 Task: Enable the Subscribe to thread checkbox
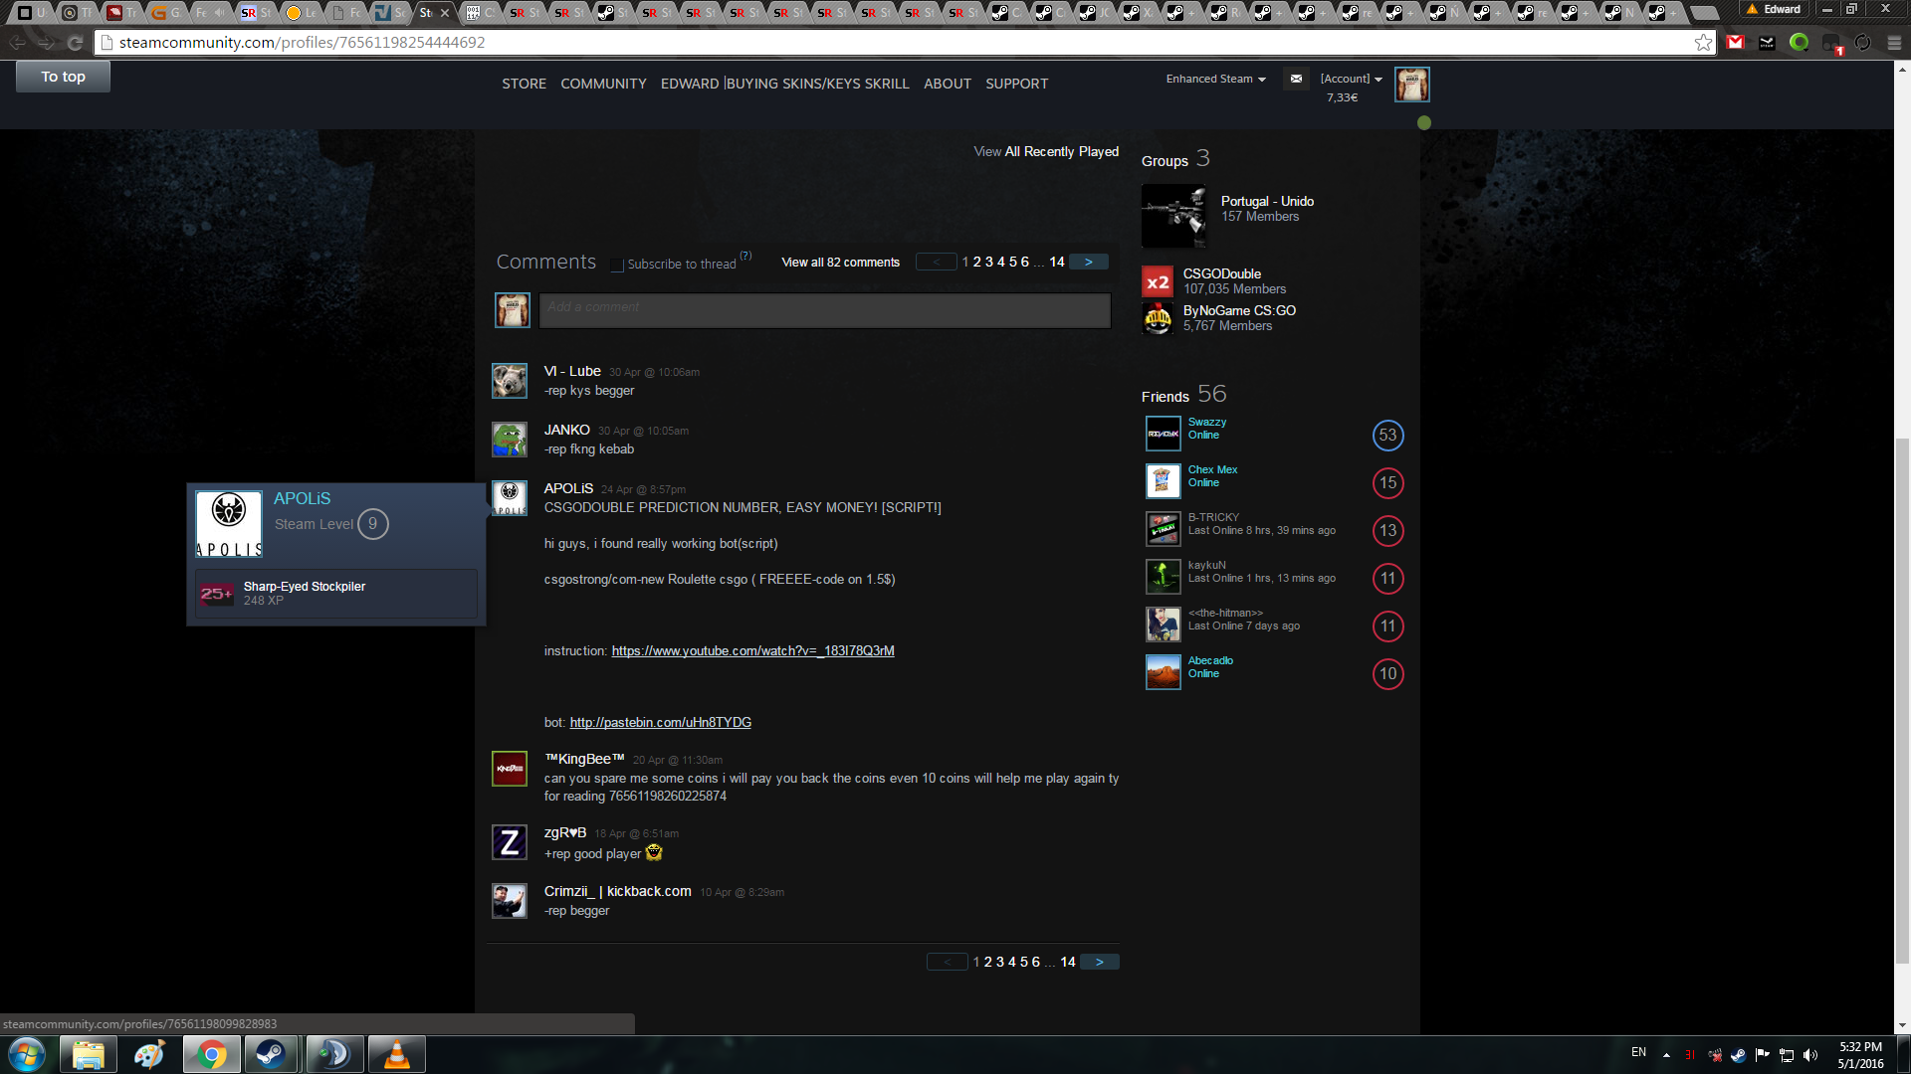[618, 265]
